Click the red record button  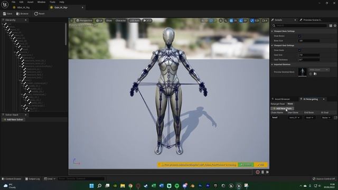258,172
